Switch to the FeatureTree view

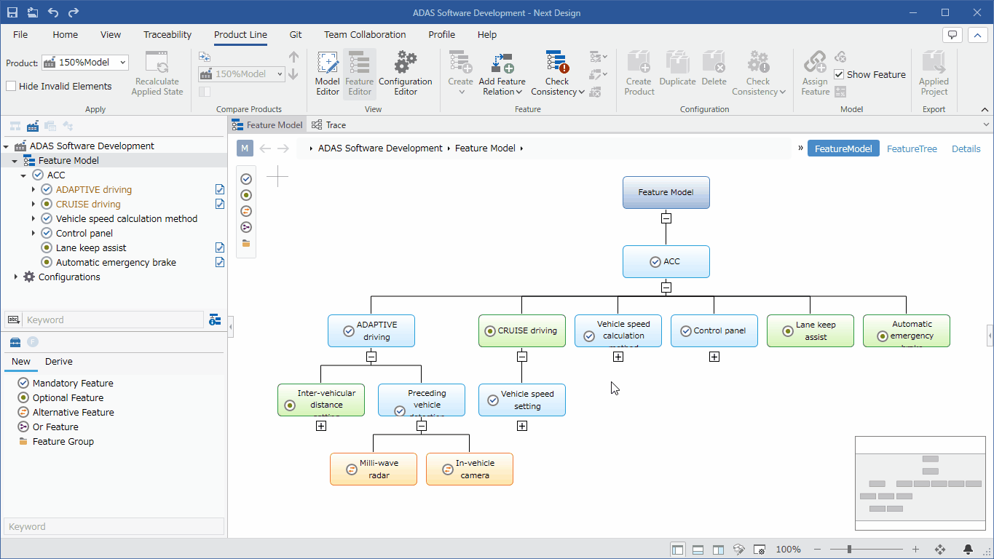(912, 148)
